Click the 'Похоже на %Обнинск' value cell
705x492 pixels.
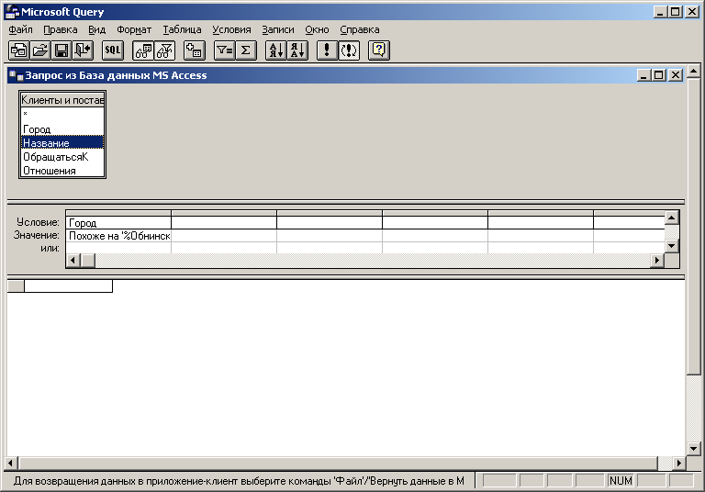[x=118, y=236]
